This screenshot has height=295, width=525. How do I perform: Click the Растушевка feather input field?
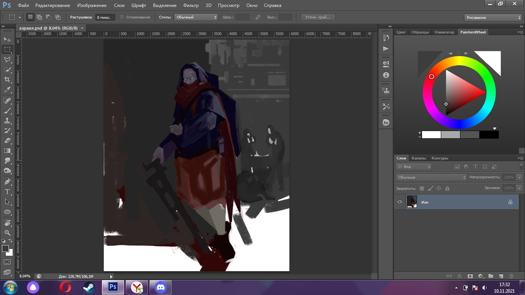click(x=105, y=17)
